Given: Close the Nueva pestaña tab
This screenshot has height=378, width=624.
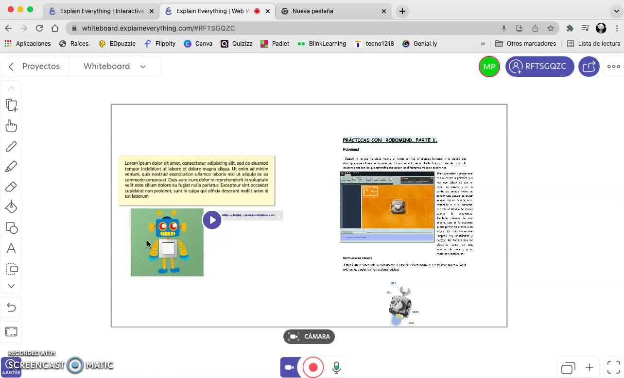Looking at the screenshot, I should pos(384,11).
